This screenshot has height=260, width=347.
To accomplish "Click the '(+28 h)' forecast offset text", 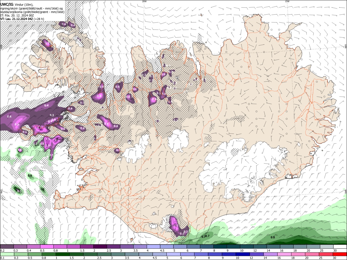I will coord(39,19).
